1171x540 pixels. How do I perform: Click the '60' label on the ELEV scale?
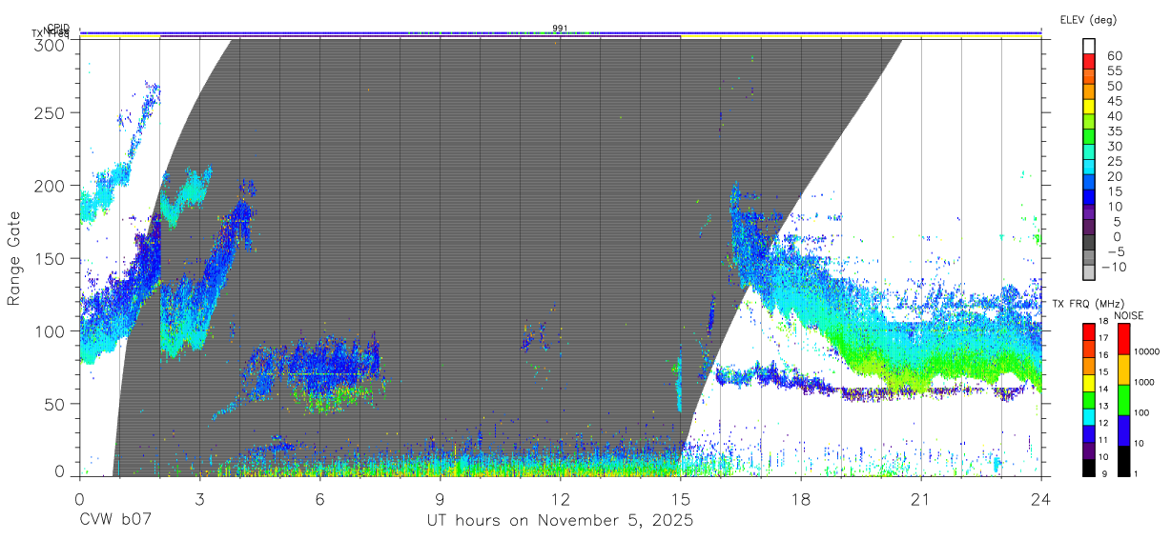pos(1113,56)
